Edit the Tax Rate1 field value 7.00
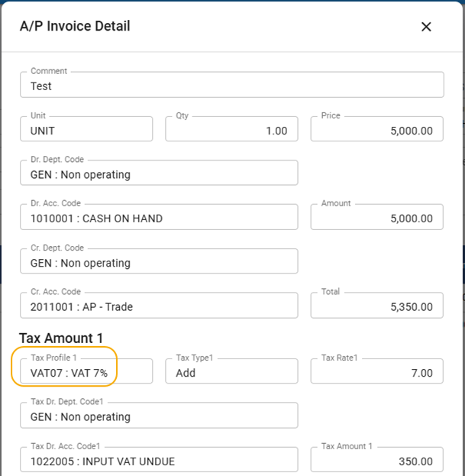 (x=376, y=372)
